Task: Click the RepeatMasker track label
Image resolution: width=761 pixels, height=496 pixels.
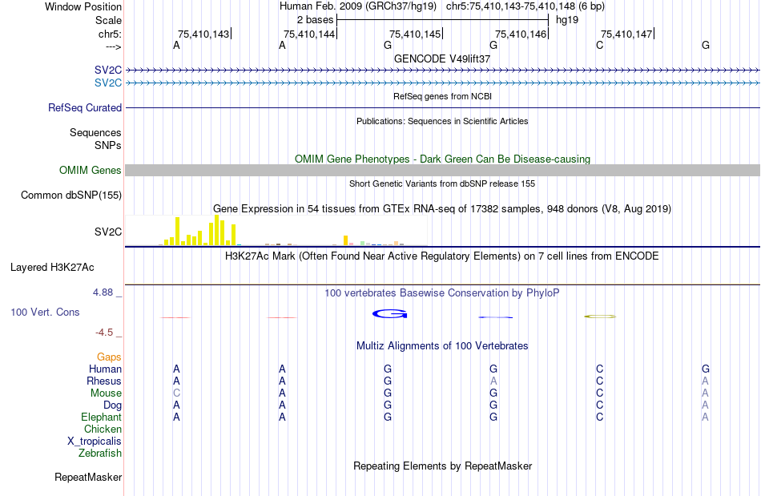Action: (x=88, y=477)
